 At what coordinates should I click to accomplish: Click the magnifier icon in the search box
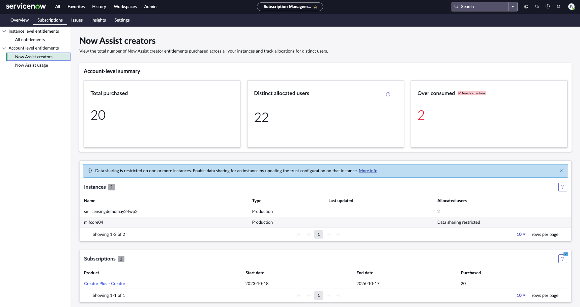456,6
